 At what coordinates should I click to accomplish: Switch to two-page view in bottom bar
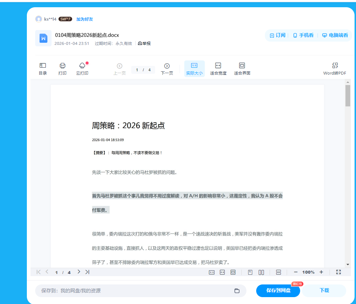[261, 272]
